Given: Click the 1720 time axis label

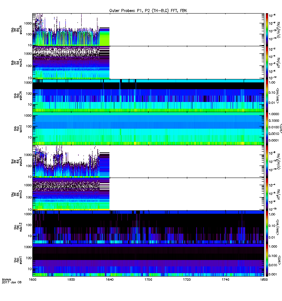Looking at the screenshot, I should 187,280.
